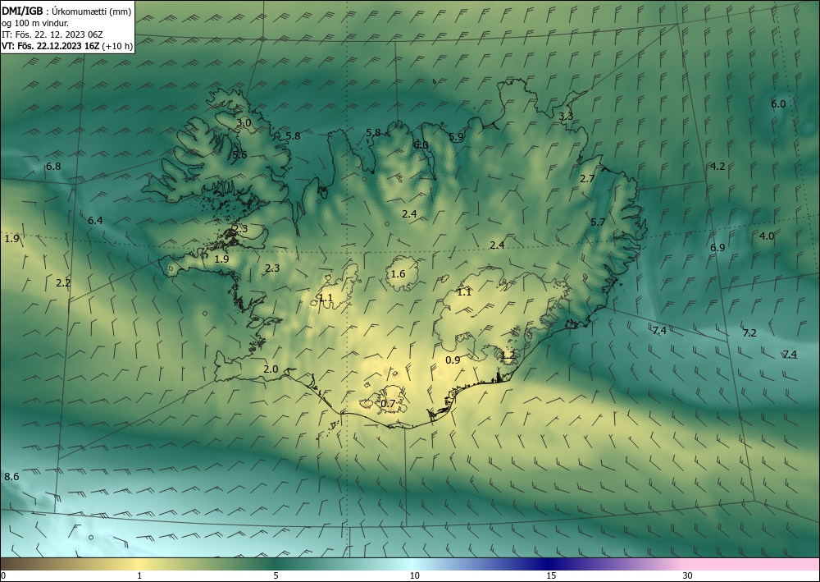Viewport: 820px width, 582px height.
Task: Click the 5.6 value label
Action: pos(239,154)
